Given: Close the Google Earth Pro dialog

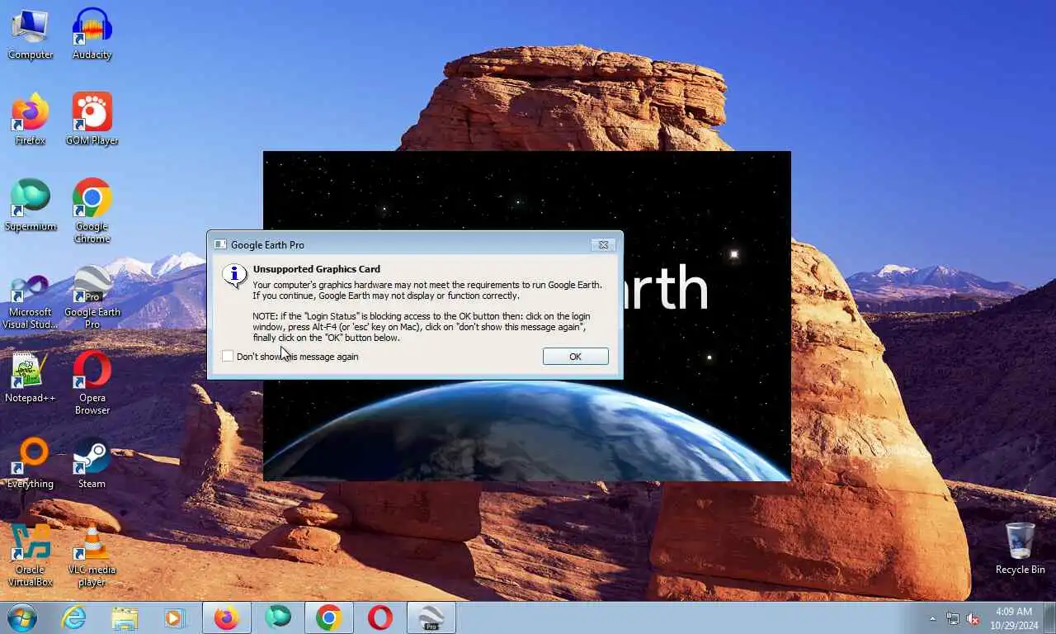Looking at the screenshot, I should click(603, 244).
